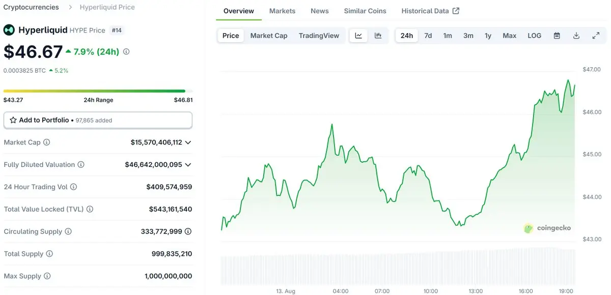Download chart data icon
This screenshot has width=611, height=295.
(x=576, y=36)
